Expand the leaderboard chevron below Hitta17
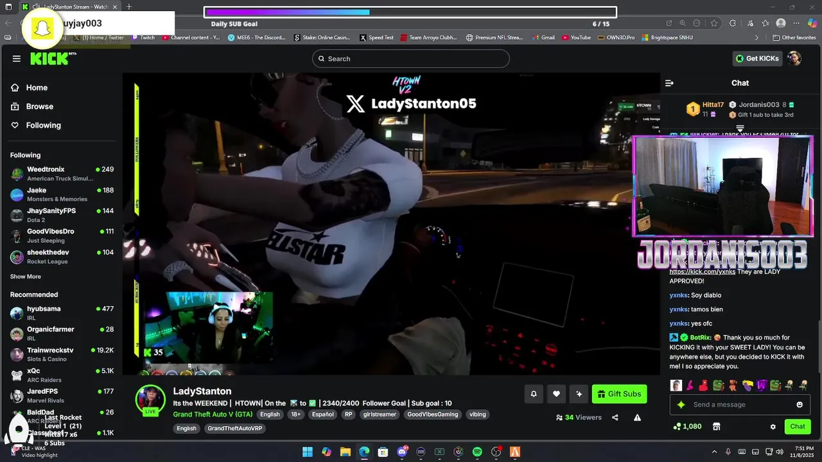The image size is (822, 462). point(740,128)
